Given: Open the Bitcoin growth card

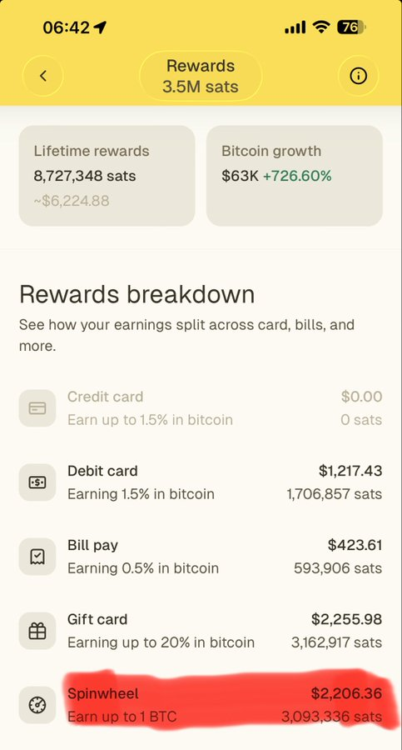Looking at the screenshot, I should (x=295, y=176).
